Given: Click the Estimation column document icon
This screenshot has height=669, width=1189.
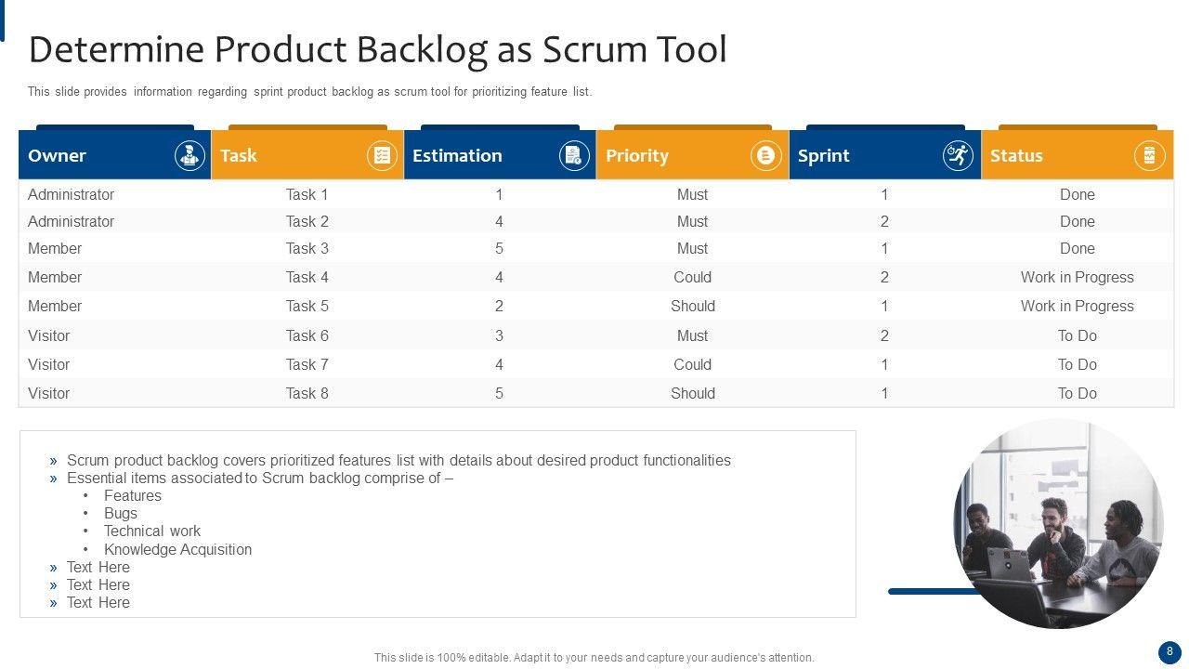Looking at the screenshot, I should point(574,155).
